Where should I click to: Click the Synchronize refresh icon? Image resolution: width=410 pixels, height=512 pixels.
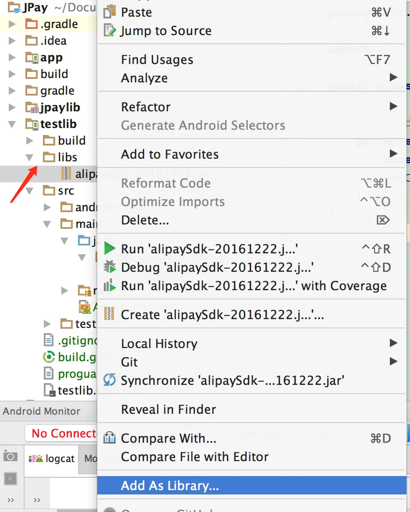pos(110,380)
